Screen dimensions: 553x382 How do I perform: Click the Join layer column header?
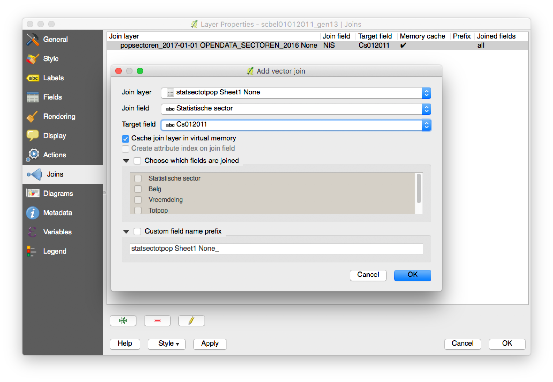[x=214, y=36]
